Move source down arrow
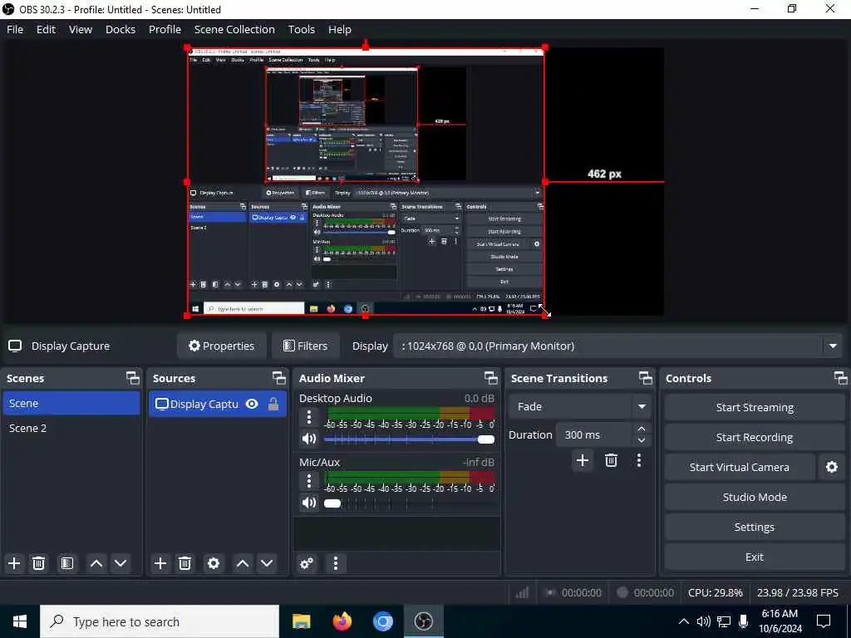 pos(267,563)
